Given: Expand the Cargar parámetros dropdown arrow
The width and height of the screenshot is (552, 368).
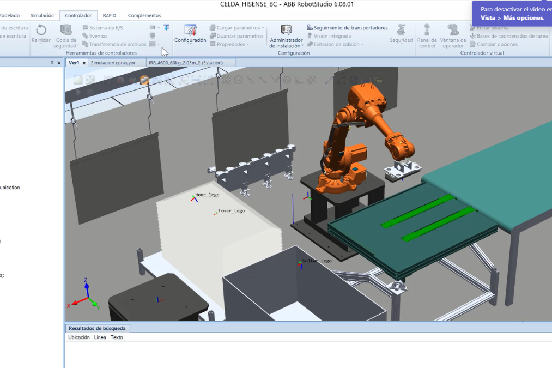Looking at the screenshot, I should click(x=263, y=28).
